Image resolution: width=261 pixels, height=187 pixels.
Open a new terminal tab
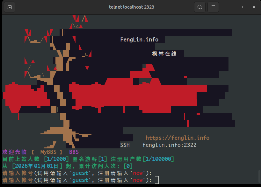10,7
